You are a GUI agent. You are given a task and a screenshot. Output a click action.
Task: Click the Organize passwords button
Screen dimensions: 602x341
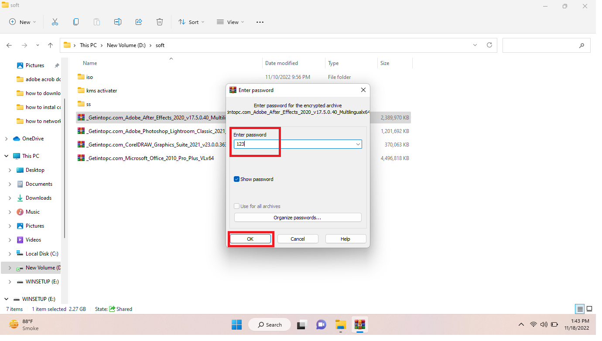[298, 218]
